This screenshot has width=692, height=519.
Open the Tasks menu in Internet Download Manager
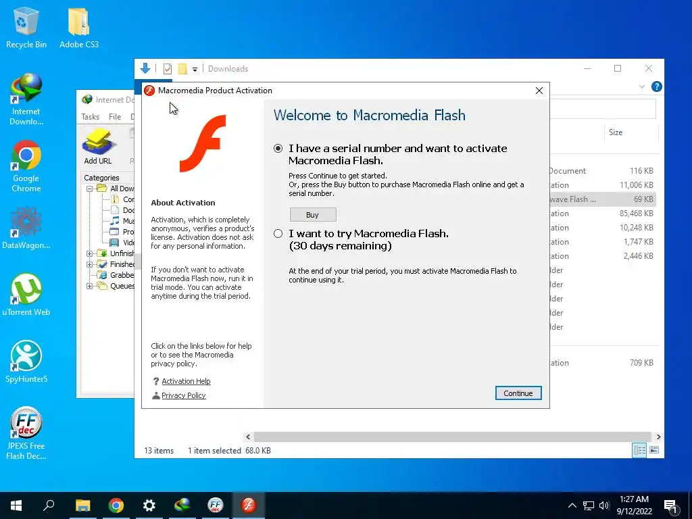(x=90, y=116)
